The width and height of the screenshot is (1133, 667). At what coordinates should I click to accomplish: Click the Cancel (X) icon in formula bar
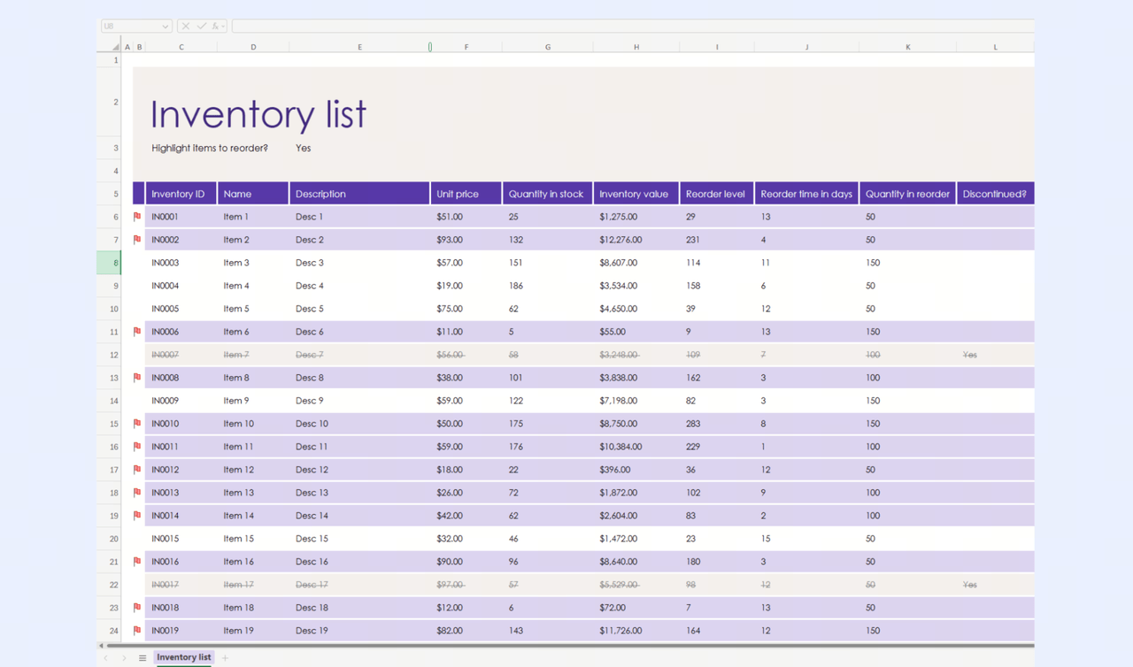[186, 27]
